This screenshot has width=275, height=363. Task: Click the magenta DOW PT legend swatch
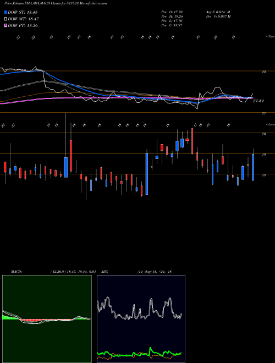click(6, 25)
